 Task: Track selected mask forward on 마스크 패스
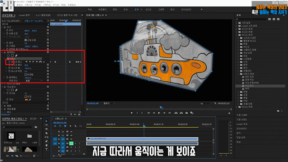pyautogui.click(x=33, y=62)
